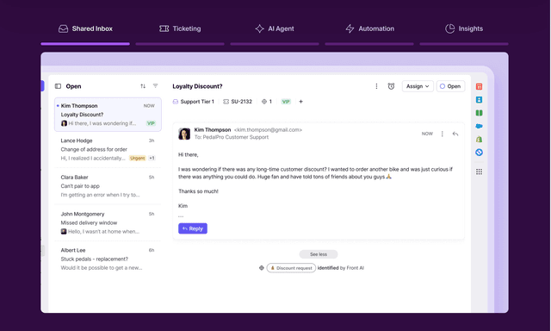Image resolution: width=551 pixels, height=331 pixels.
Task: Click the reply arrow icon on the message
Action: point(455,134)
